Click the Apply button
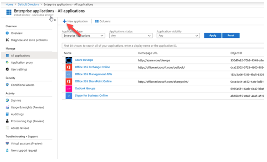Screen dimensions: 267x162 click(x=213, y=36)
